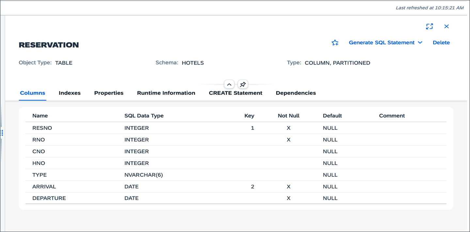The image size is (470, 232).
Task: Click the COLUMN, PARTITIONED type value
Action: coord(337,63)
